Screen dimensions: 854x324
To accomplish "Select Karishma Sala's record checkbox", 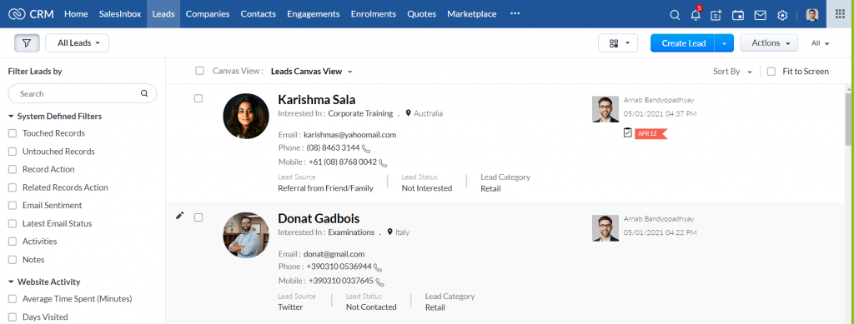I will click(198, 98).
